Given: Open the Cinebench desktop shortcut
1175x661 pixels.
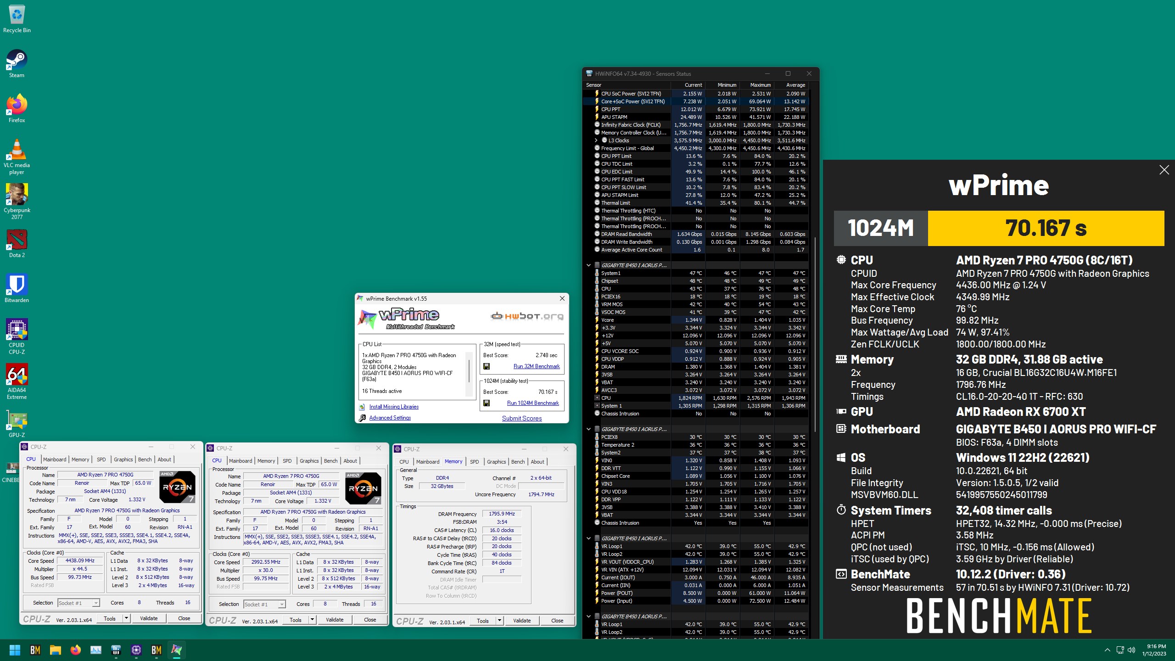Looking at the screenshot, I should [x=10, y=473].
